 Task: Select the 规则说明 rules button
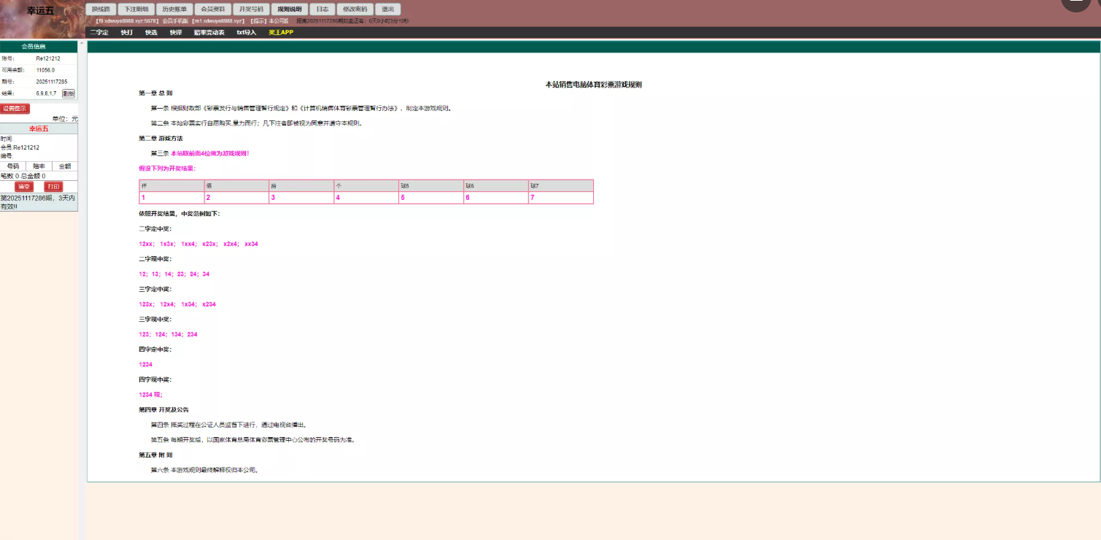point(289,9)
